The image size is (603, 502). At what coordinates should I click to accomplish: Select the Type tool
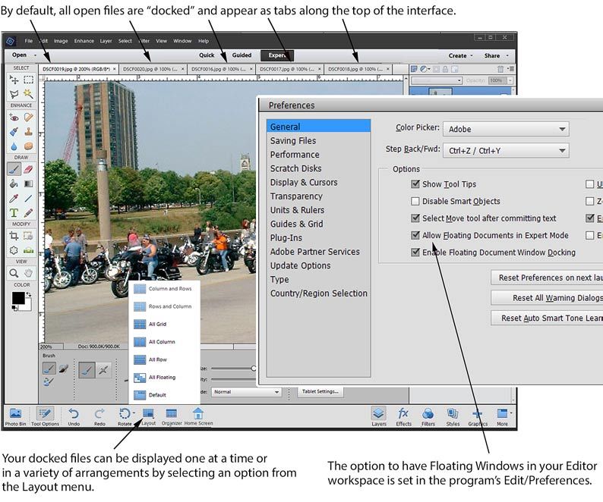(14, 213)
